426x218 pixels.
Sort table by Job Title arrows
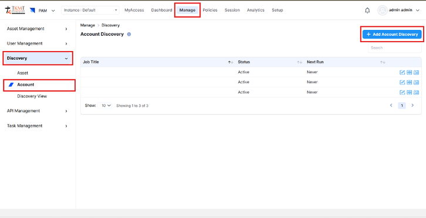pyautogui.click(x=231, y=62)
